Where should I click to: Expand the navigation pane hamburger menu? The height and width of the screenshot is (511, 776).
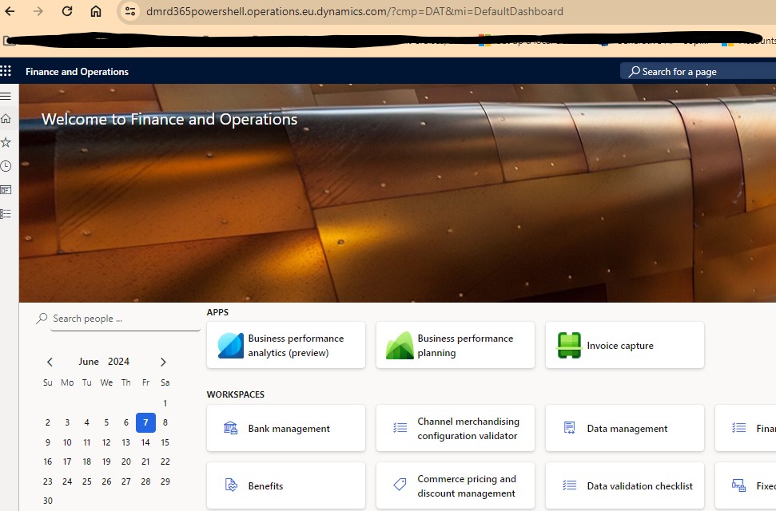tap(6, 96)
